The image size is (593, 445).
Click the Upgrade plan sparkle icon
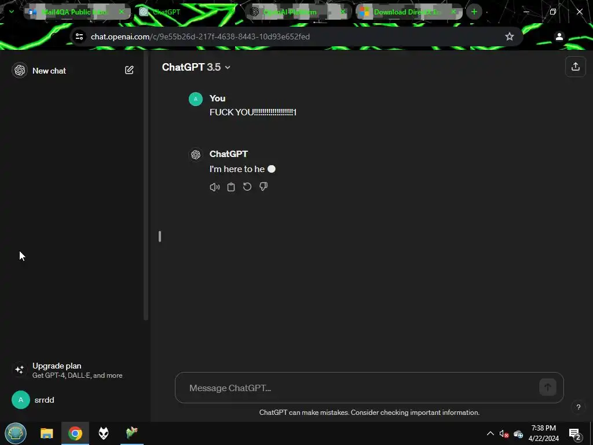pos(20,369)
